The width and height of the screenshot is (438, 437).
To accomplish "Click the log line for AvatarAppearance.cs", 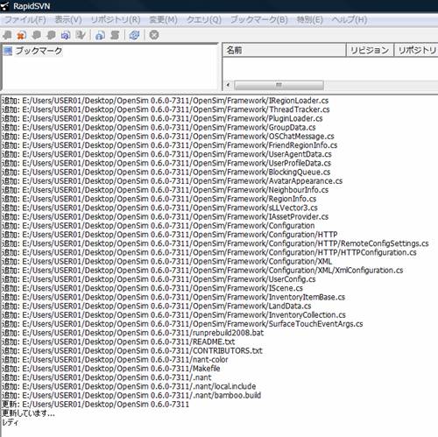I will (173, 181).
